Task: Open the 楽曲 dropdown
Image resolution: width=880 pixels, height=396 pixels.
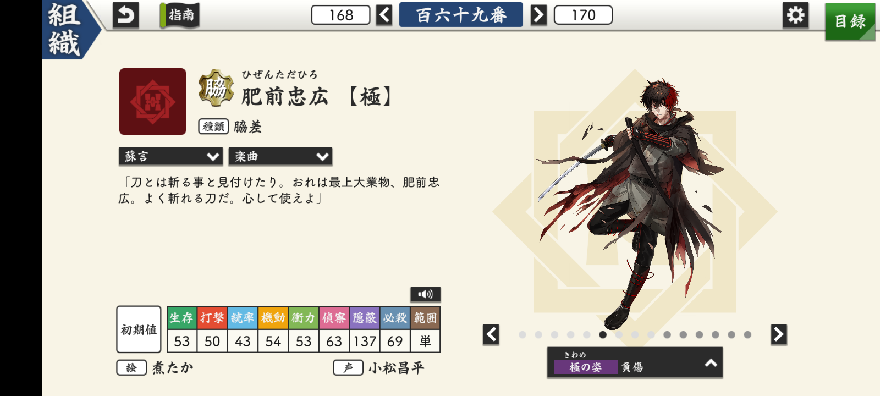Action: pos(280,156)
